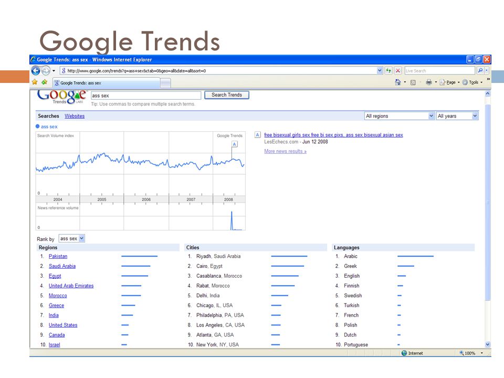Click the Pakistan region link

click(x=58, y=256)
